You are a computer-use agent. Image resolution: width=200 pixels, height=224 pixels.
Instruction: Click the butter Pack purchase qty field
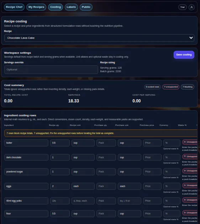coord(106,143)
